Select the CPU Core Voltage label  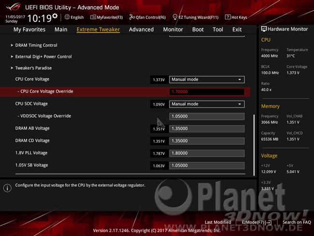click(x=32, y=79)
